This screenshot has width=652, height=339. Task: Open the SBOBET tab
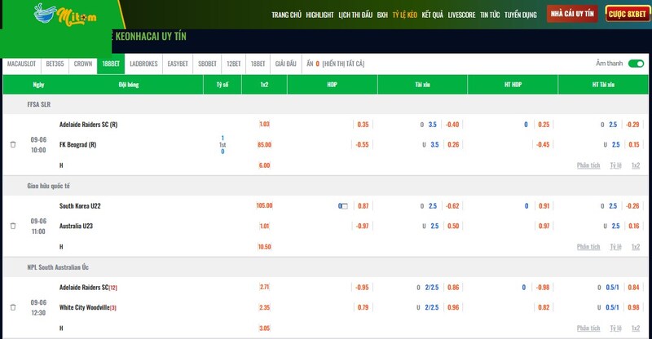(x=207, y=64)
